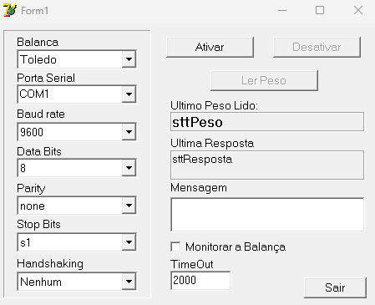Select the sttResposta response panel
Image resolution: width=375 pixels, height=305 pixels.
[267, 165]
